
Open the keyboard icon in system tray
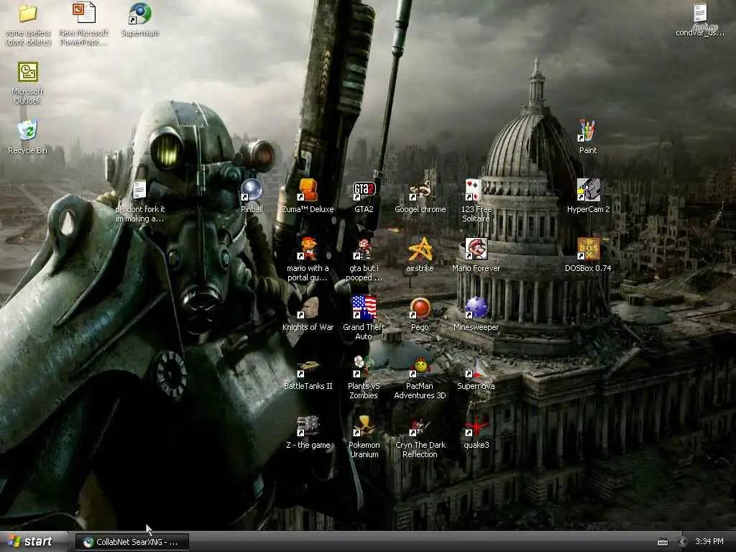[662, 542]
